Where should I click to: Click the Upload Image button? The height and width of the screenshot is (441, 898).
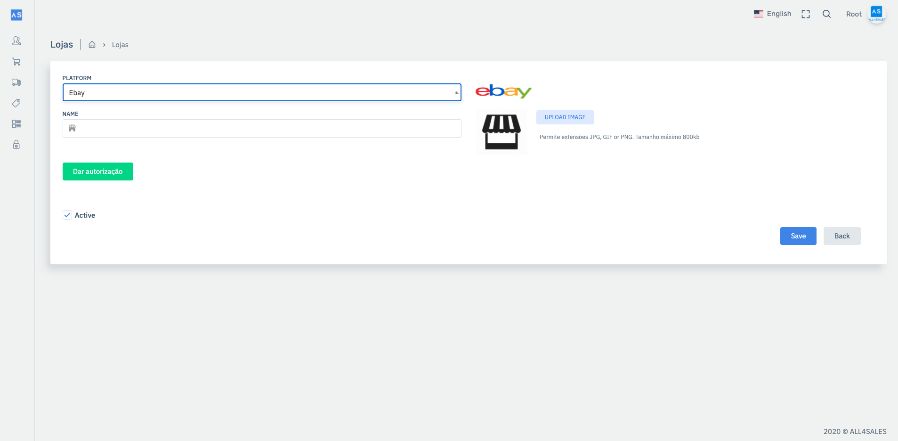(565, 117)
